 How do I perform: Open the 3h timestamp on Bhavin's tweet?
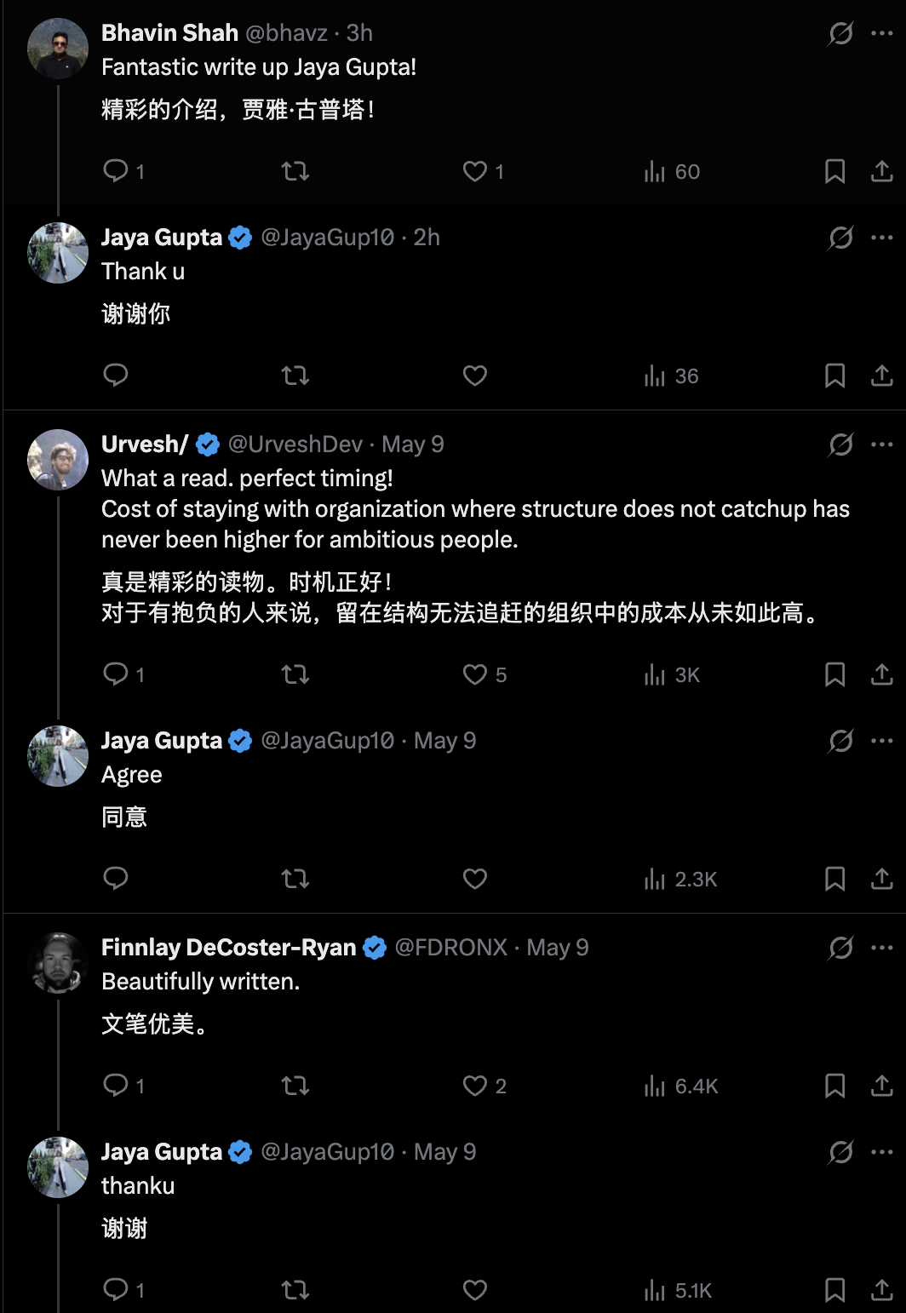point(359,33)
